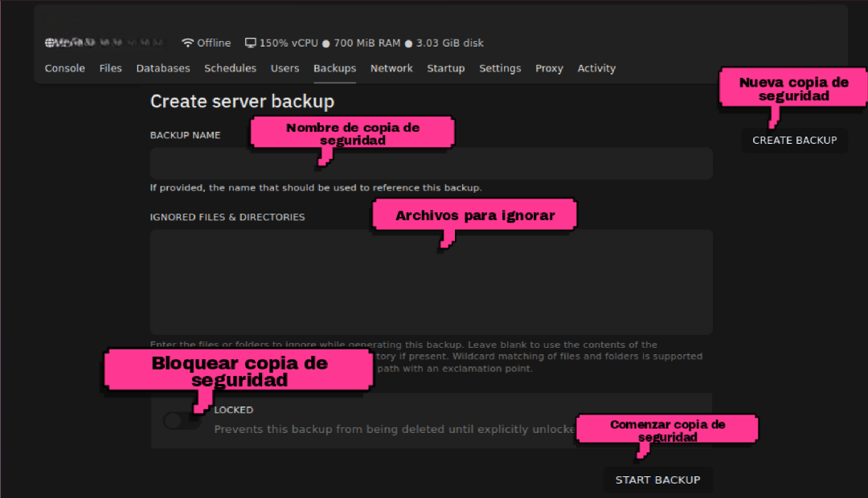Go to the Startup tab

pos(446,68)
